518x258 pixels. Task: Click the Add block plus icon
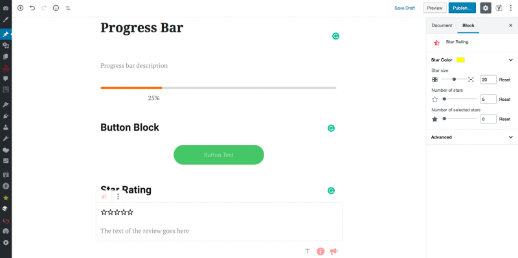click(x=21, y=8)
